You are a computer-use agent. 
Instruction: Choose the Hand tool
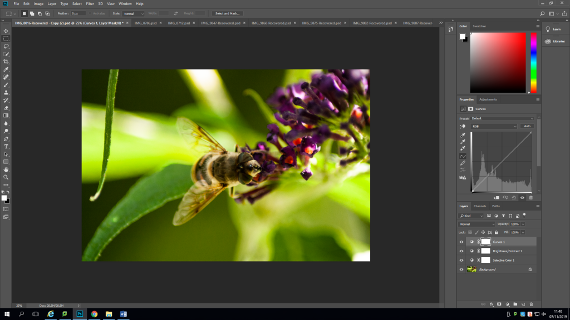6,169
